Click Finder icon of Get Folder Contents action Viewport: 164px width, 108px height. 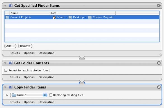[11, 63]
